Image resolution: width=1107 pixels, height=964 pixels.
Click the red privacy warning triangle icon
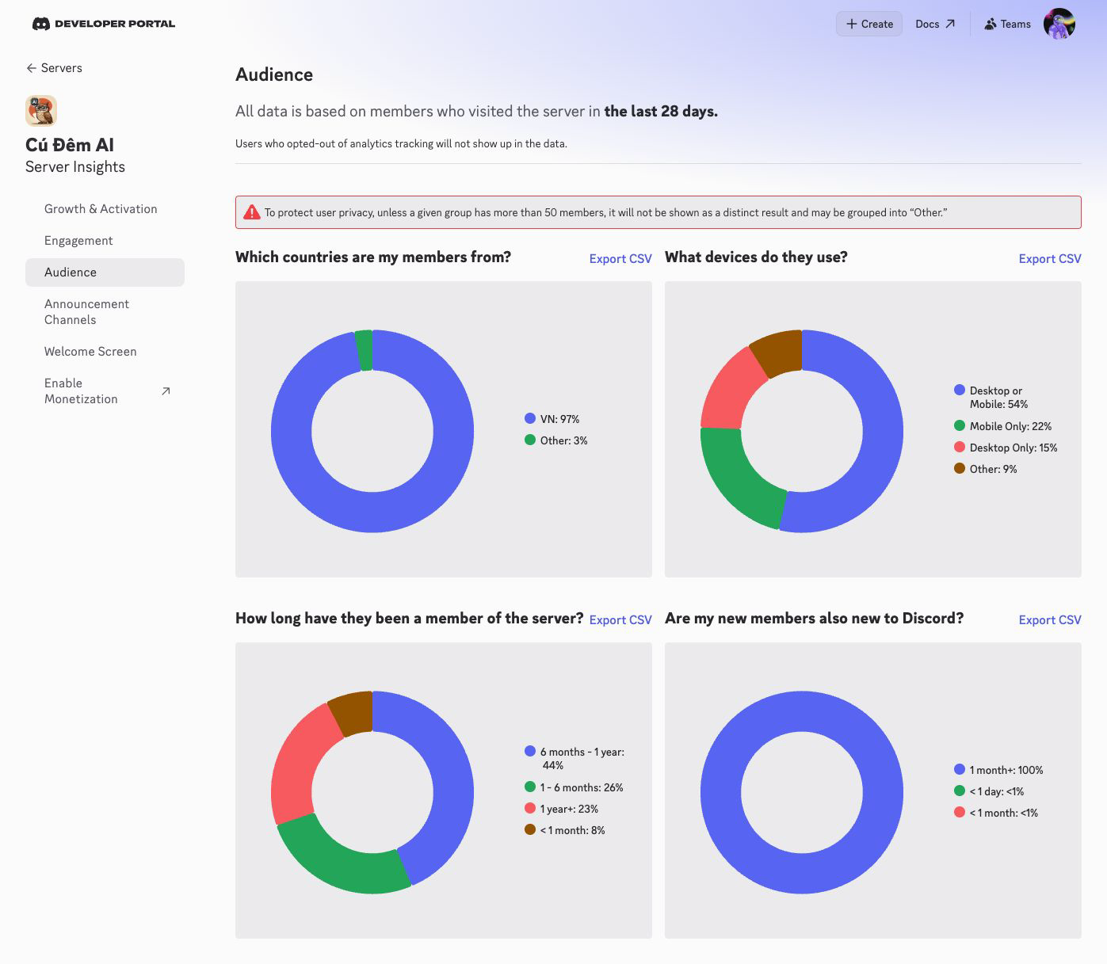[252, 212]
